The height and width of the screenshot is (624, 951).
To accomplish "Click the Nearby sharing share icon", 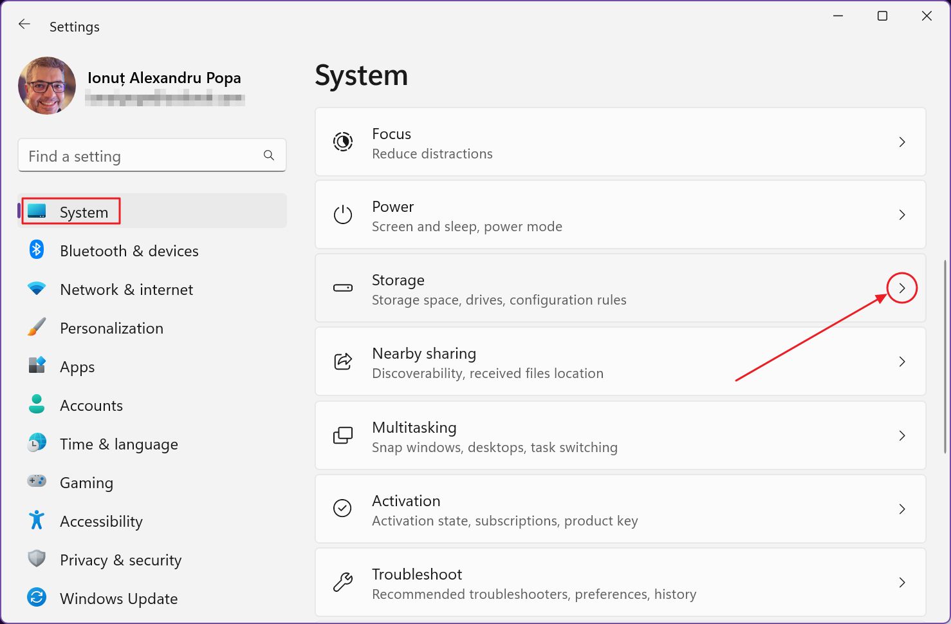I will point(343,361).
